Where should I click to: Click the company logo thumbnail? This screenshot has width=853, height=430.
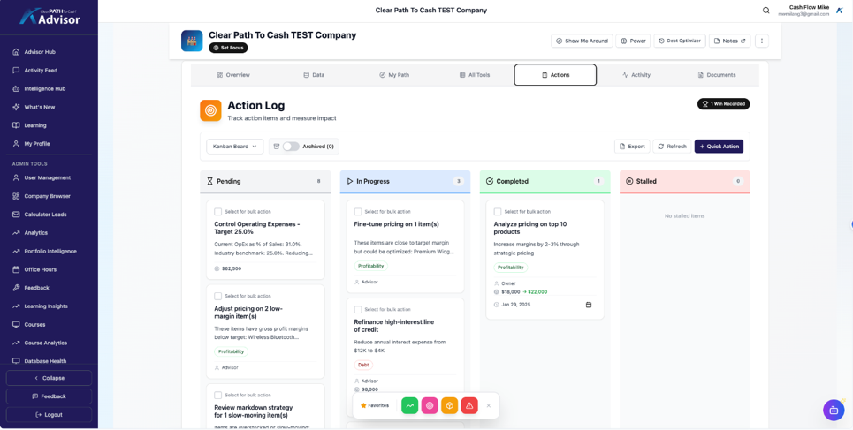point(192,41)
